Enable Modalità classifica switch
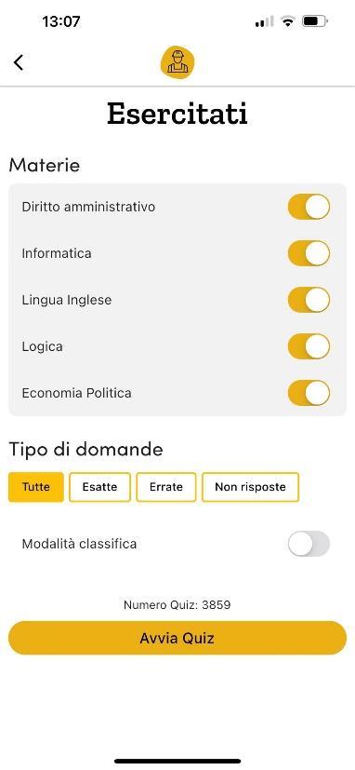Viewport: 355px width, 770px height. [x=309, y=544]
